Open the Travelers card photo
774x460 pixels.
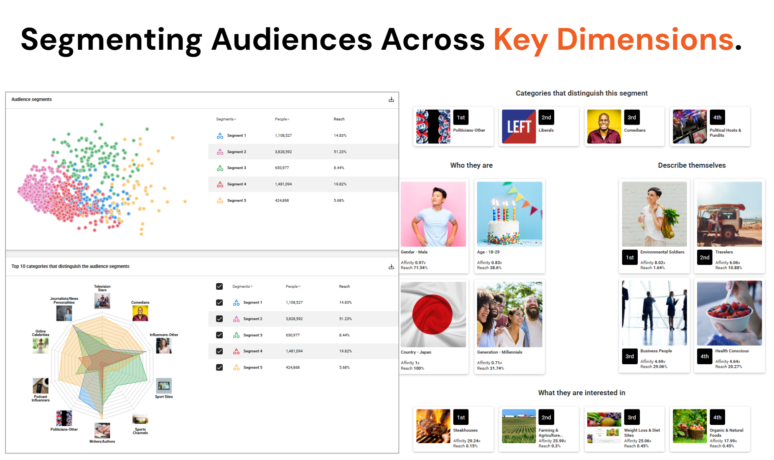729,214
